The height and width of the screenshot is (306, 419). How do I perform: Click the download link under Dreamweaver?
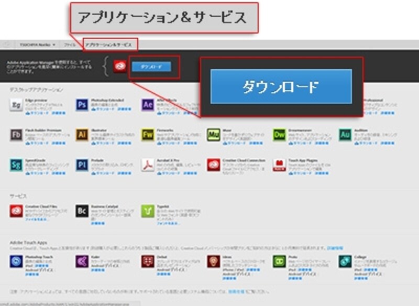pos(300,143)
